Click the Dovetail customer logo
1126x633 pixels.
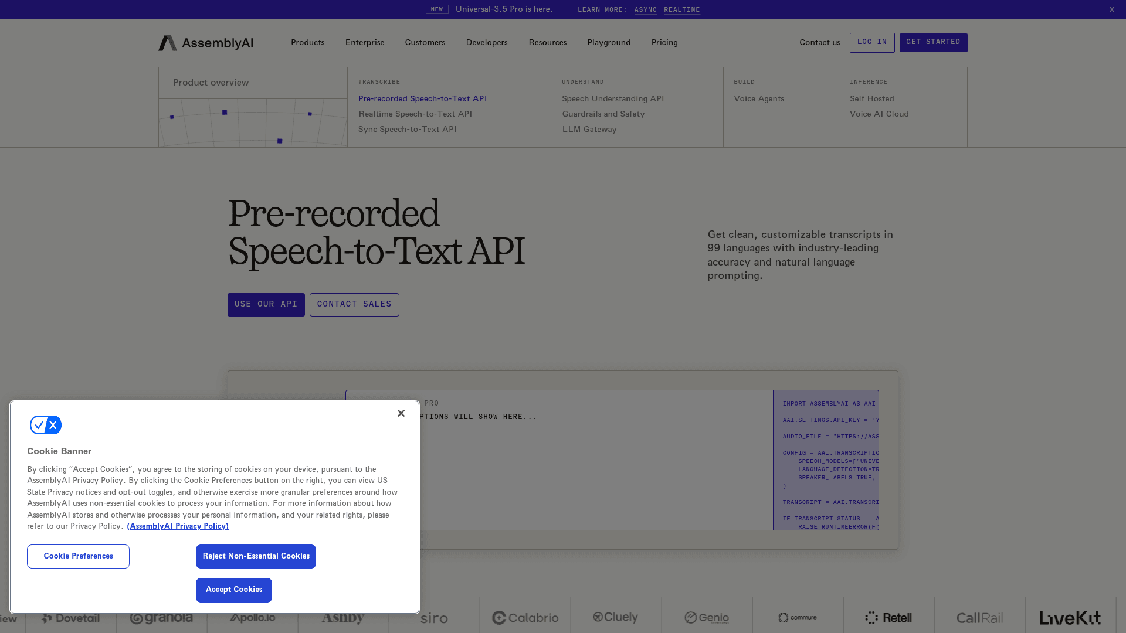click(71, 618)
